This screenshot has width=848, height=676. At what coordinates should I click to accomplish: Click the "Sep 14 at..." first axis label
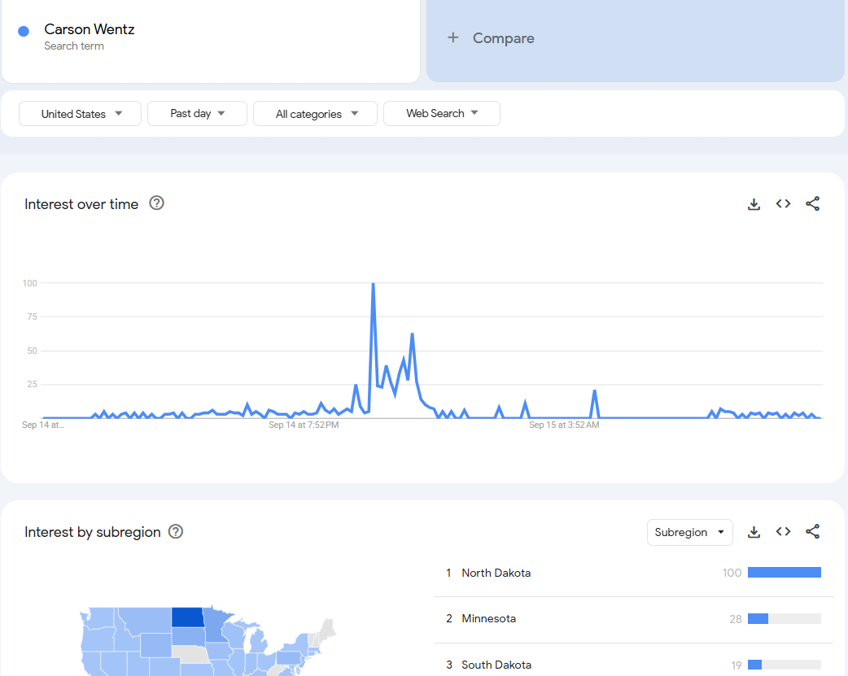pyautogui.click(x=42, y=425)
